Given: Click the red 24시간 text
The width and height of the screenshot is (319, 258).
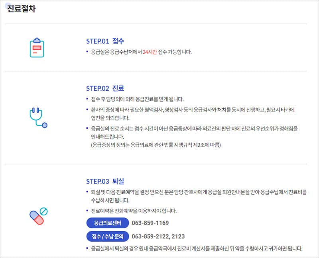Looking at the screenshot, I should (x=150, y=52).
